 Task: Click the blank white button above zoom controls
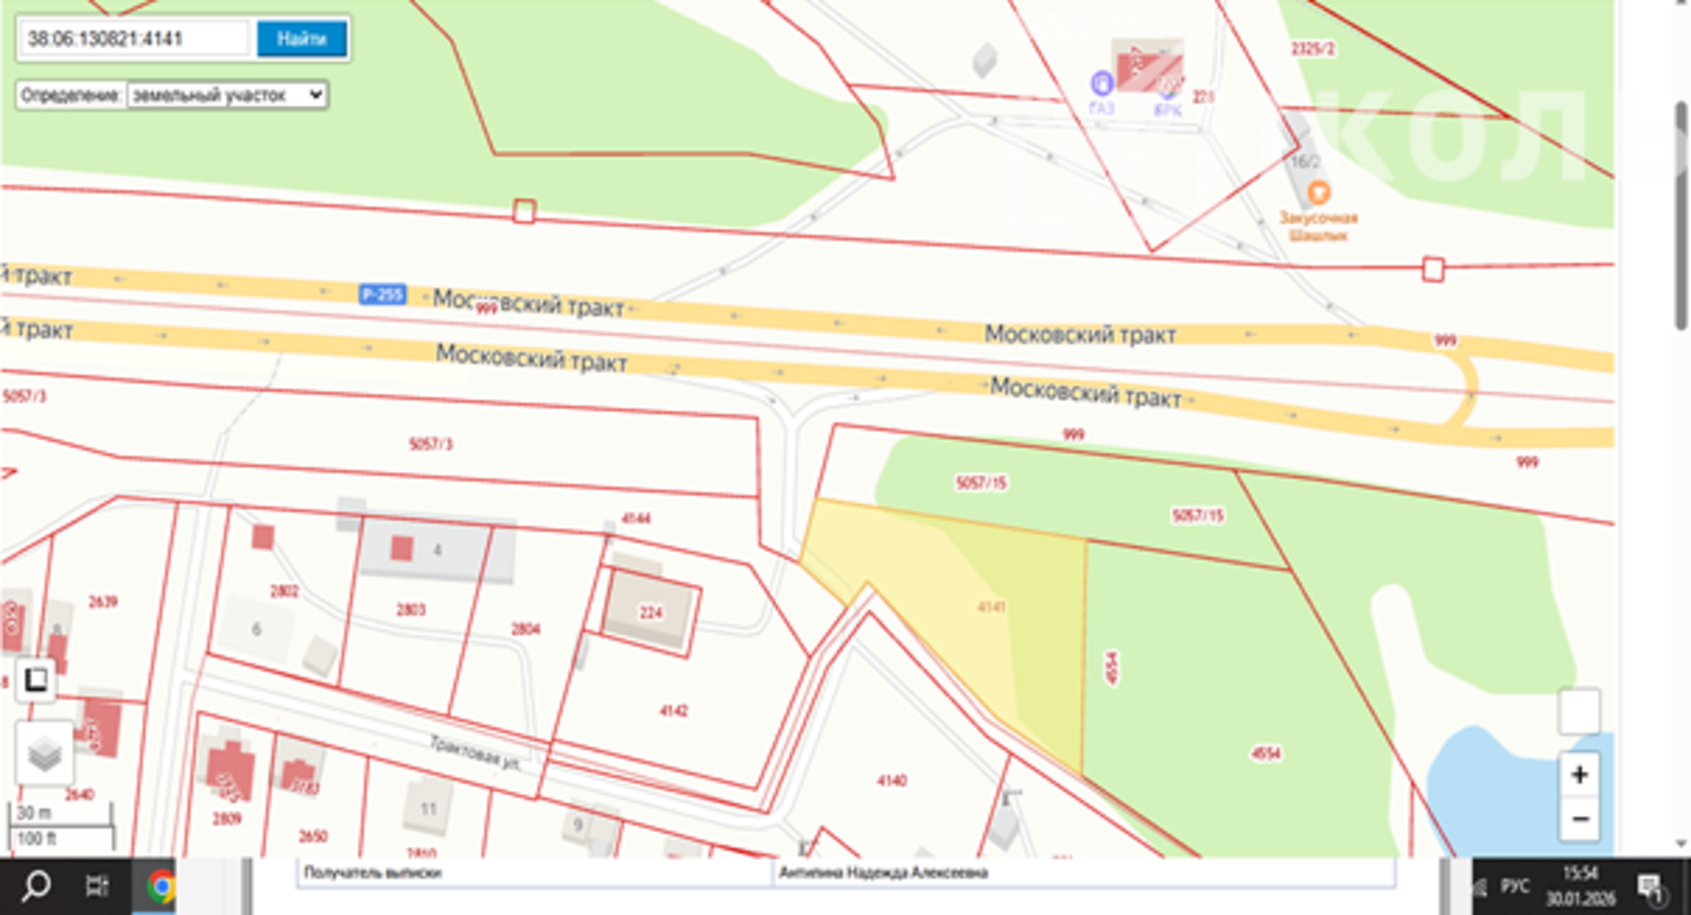[x=1579, y=711]
